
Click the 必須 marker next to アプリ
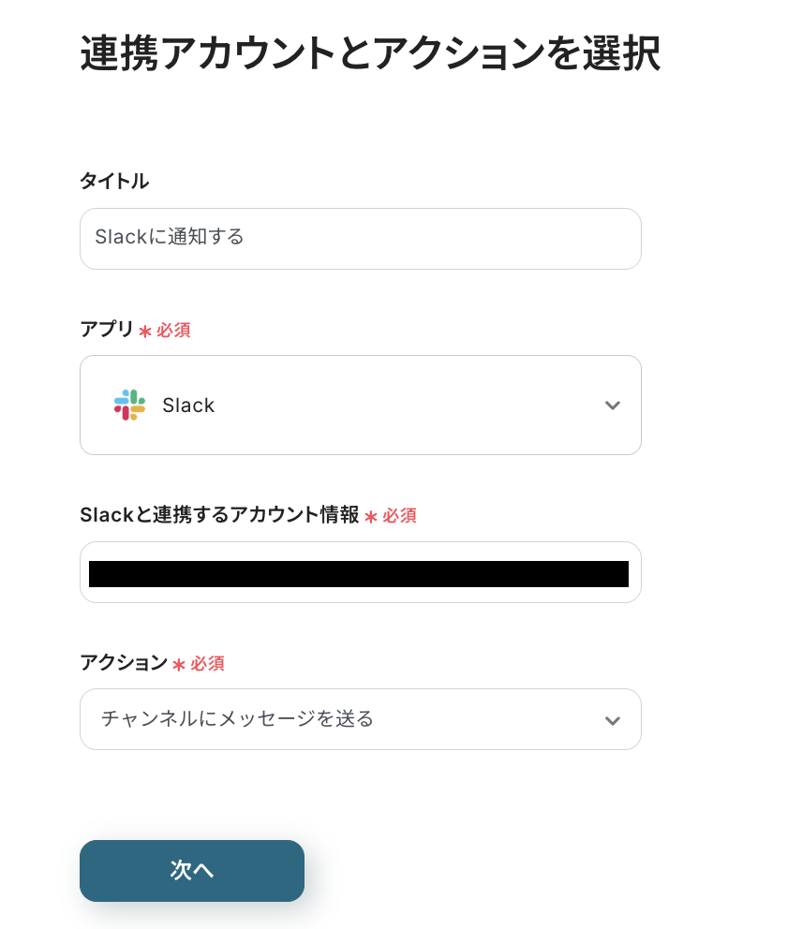click(173, 331)
